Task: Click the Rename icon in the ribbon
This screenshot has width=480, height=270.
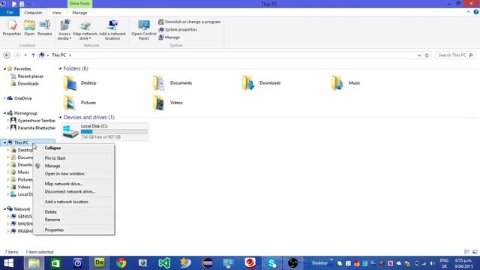Action: 45,28
